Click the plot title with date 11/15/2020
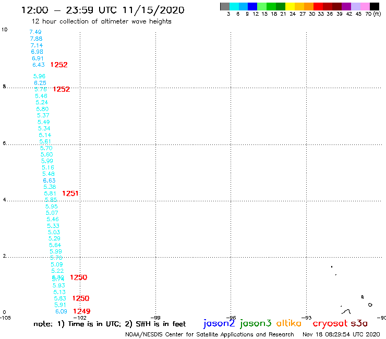 tap(103, 10)
